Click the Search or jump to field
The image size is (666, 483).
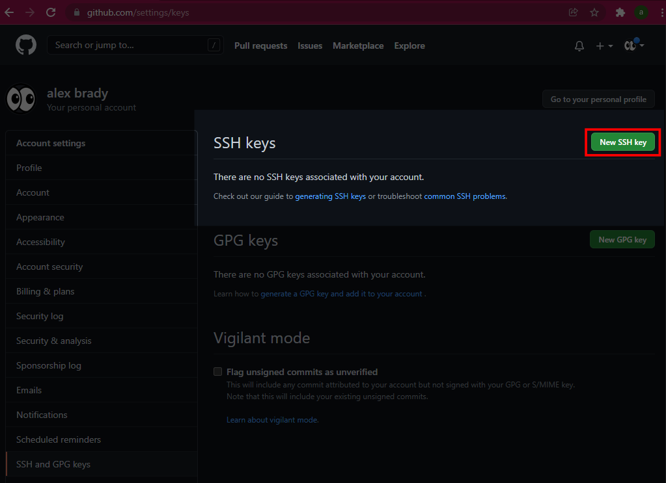coord(135,45)
